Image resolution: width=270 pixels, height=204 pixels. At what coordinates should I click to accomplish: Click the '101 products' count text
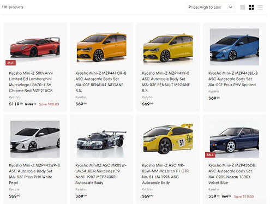coord(13,7)
